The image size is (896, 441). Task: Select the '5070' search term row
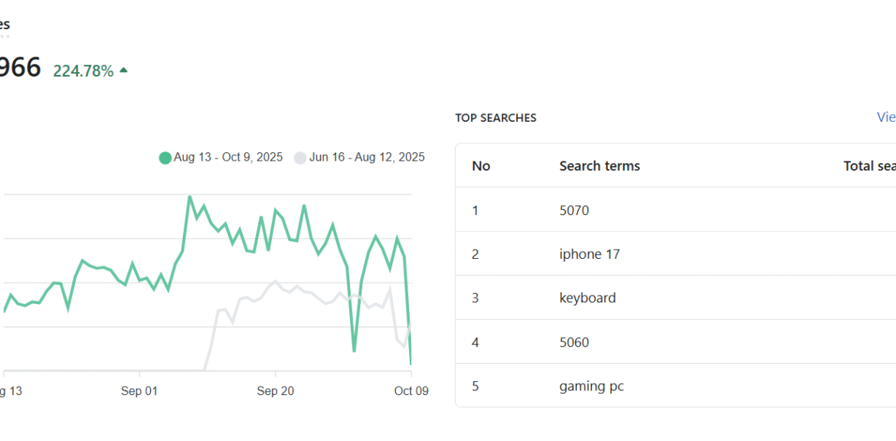[574, 210]
